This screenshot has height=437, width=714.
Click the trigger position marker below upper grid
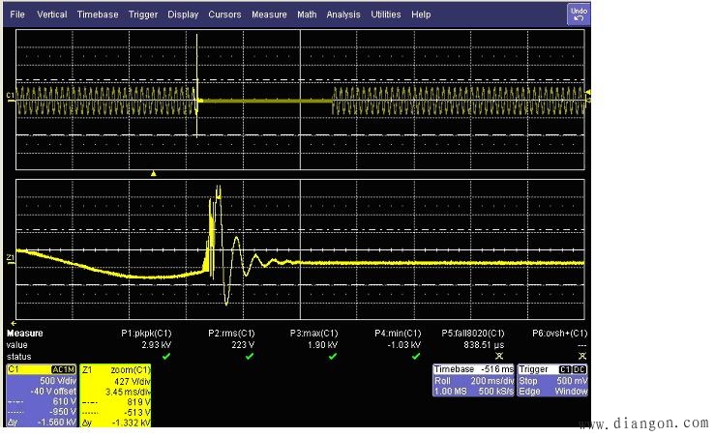pos(153,173)
